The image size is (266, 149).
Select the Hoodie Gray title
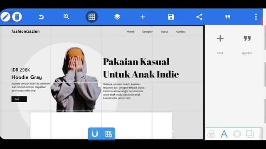tap(27, 77)
